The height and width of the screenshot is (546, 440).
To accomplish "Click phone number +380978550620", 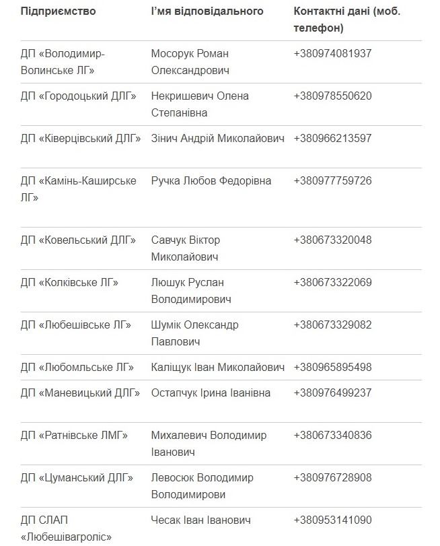I will (332, 96).
